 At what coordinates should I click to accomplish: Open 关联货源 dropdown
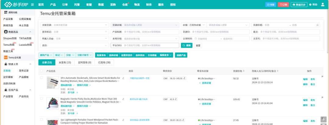[x=74, y=25]
